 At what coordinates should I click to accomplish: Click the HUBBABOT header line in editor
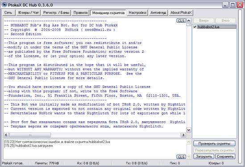click(61, 25)
